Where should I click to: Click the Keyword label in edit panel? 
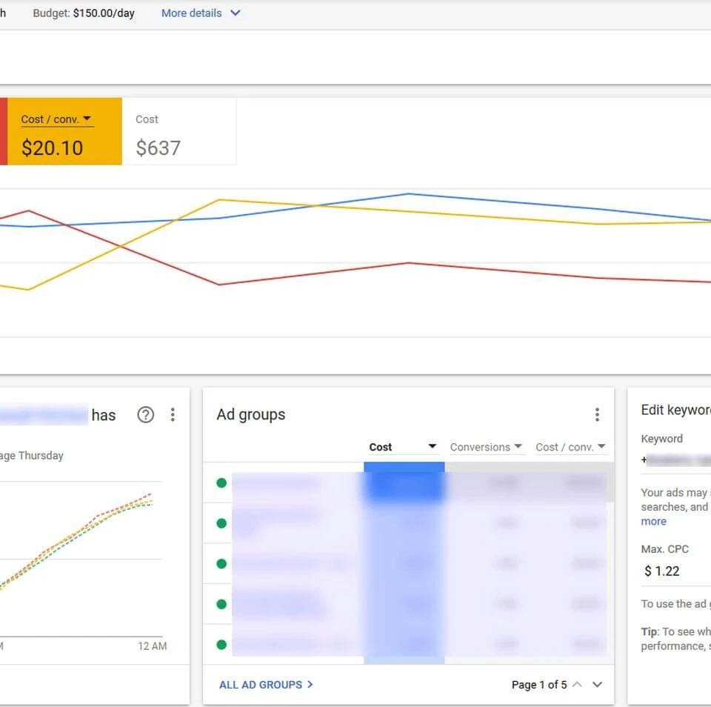click(661, 439)
